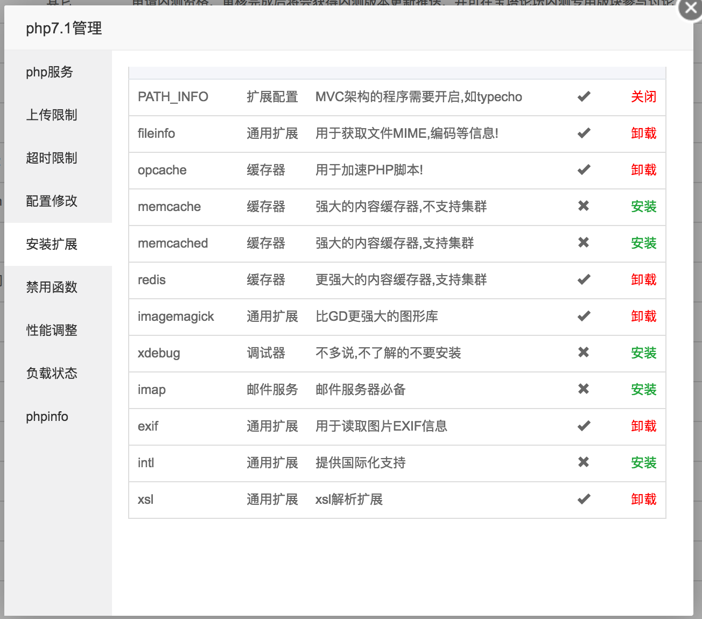Click the fileinfo checkmark status icon
Image resolution: width=702 pixels, height=619 pixels.
584,133
